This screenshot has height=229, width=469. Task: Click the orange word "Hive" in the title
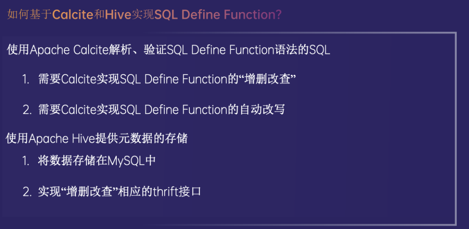click(x=118, y=15)
